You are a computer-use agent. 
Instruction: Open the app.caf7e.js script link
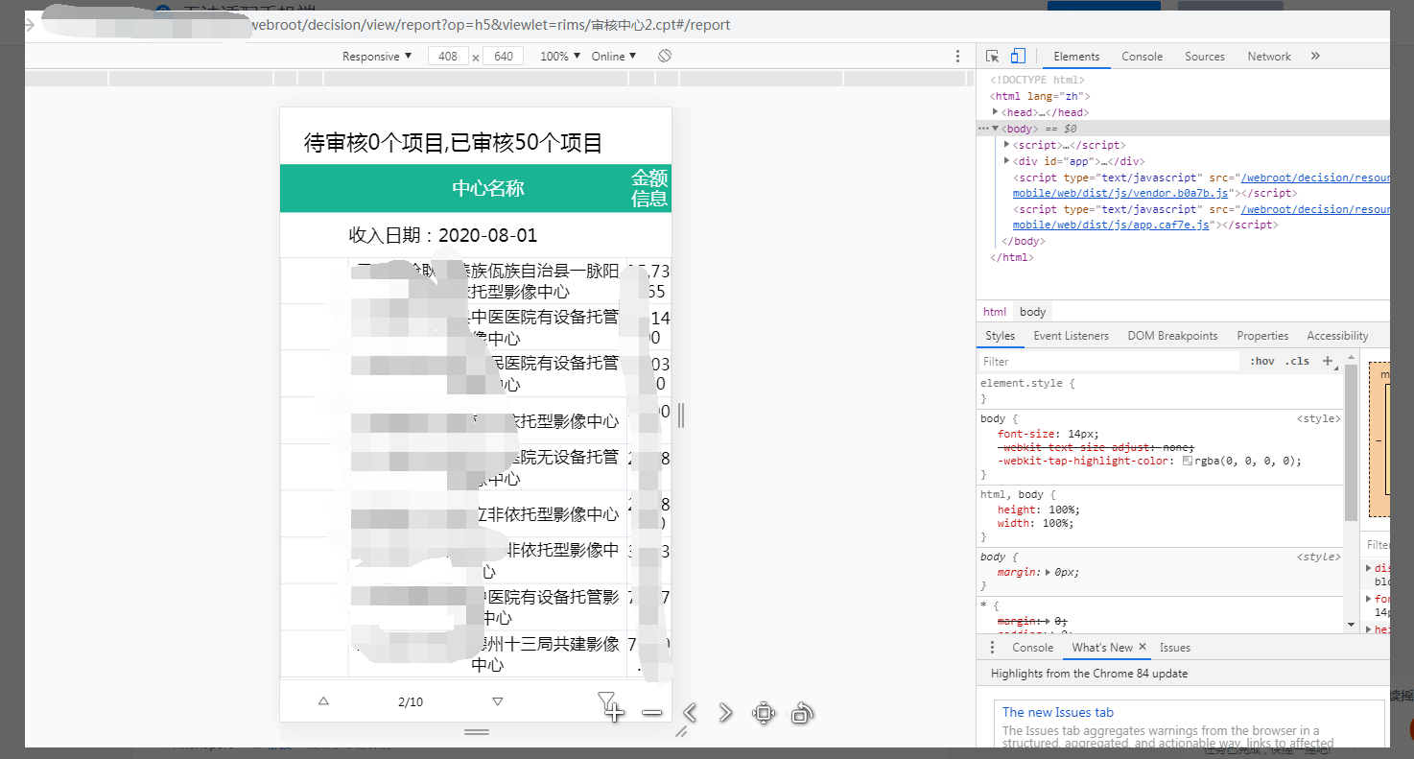1112,225
